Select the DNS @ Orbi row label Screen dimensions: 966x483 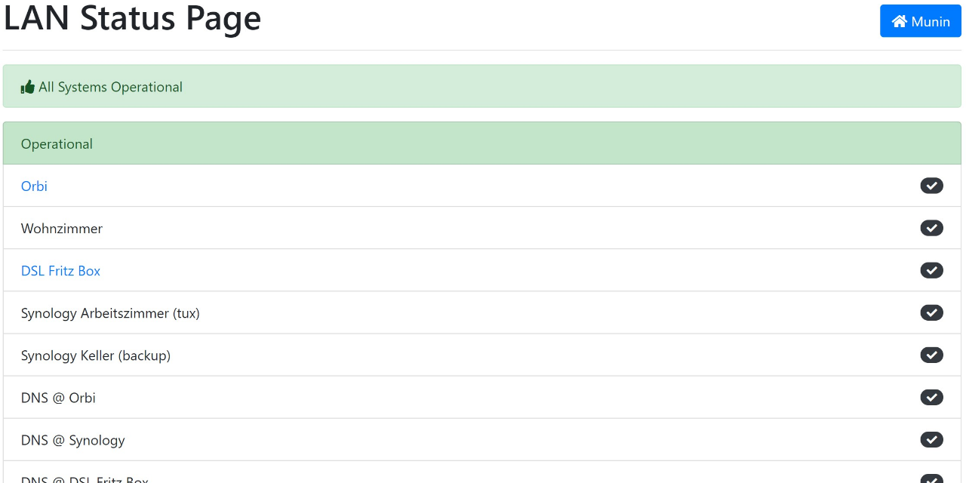(58, 398)
